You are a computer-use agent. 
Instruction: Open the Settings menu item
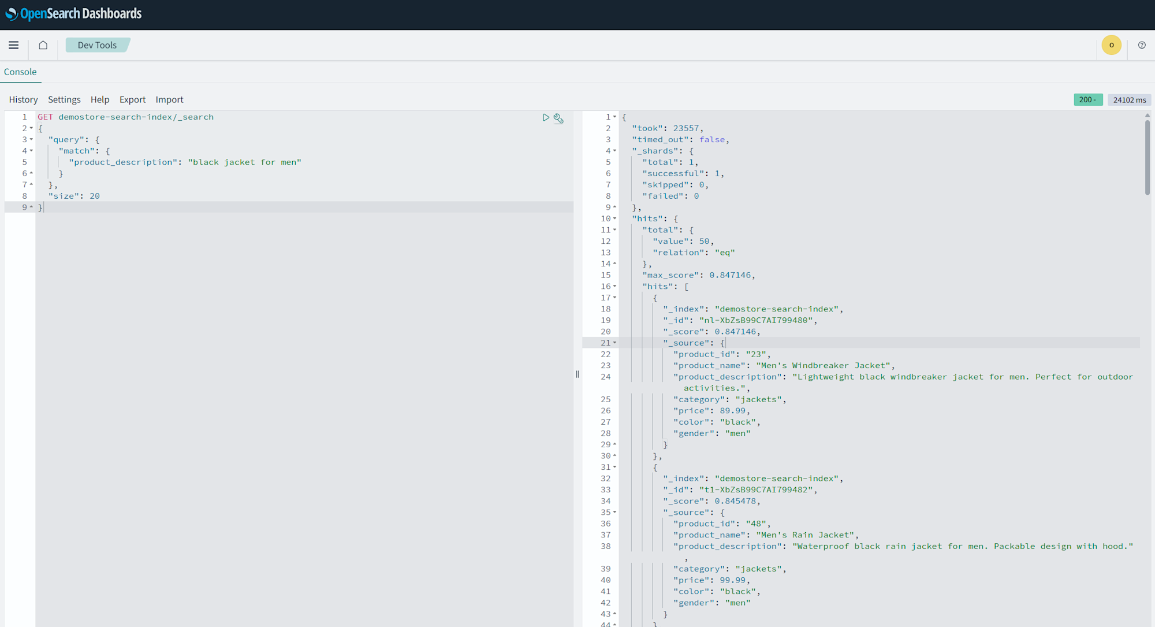[x=64, y=99]
